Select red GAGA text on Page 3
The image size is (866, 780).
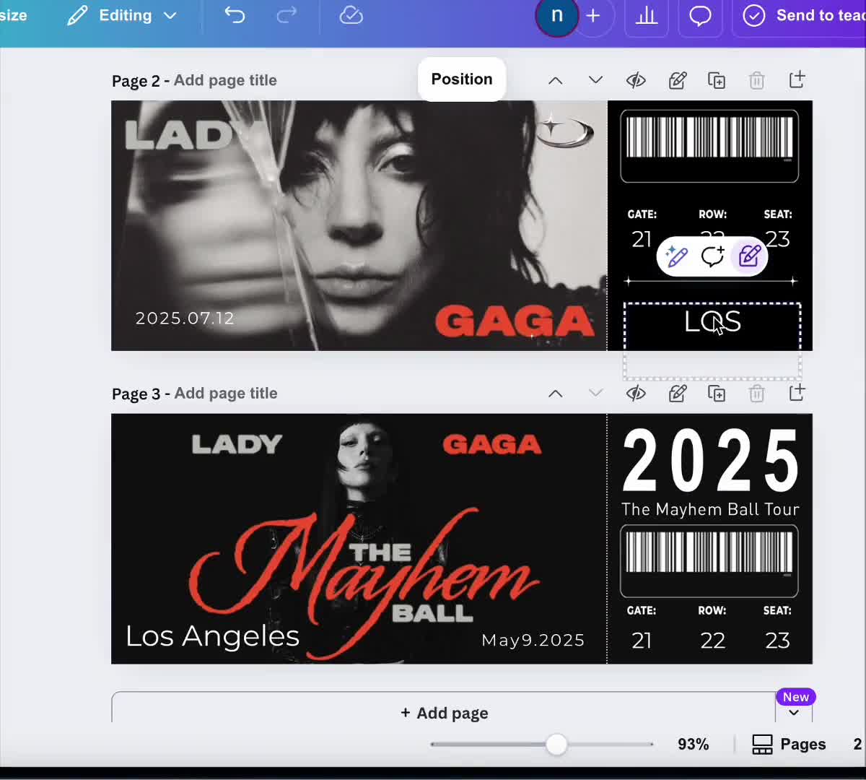click(x=492, y=444)
